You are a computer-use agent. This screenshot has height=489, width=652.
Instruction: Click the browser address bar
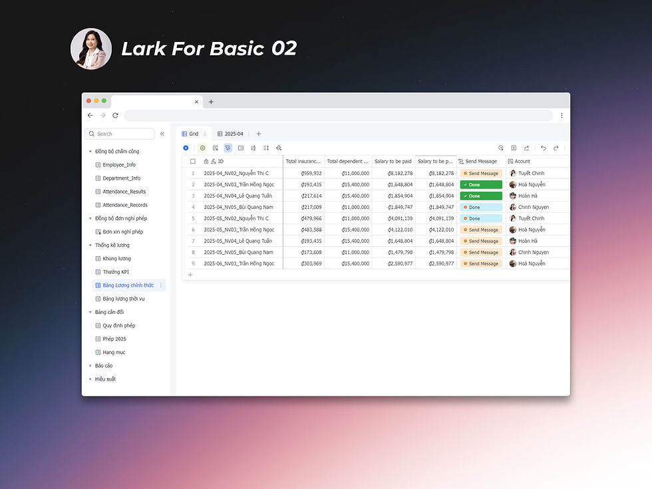point(339,115)
